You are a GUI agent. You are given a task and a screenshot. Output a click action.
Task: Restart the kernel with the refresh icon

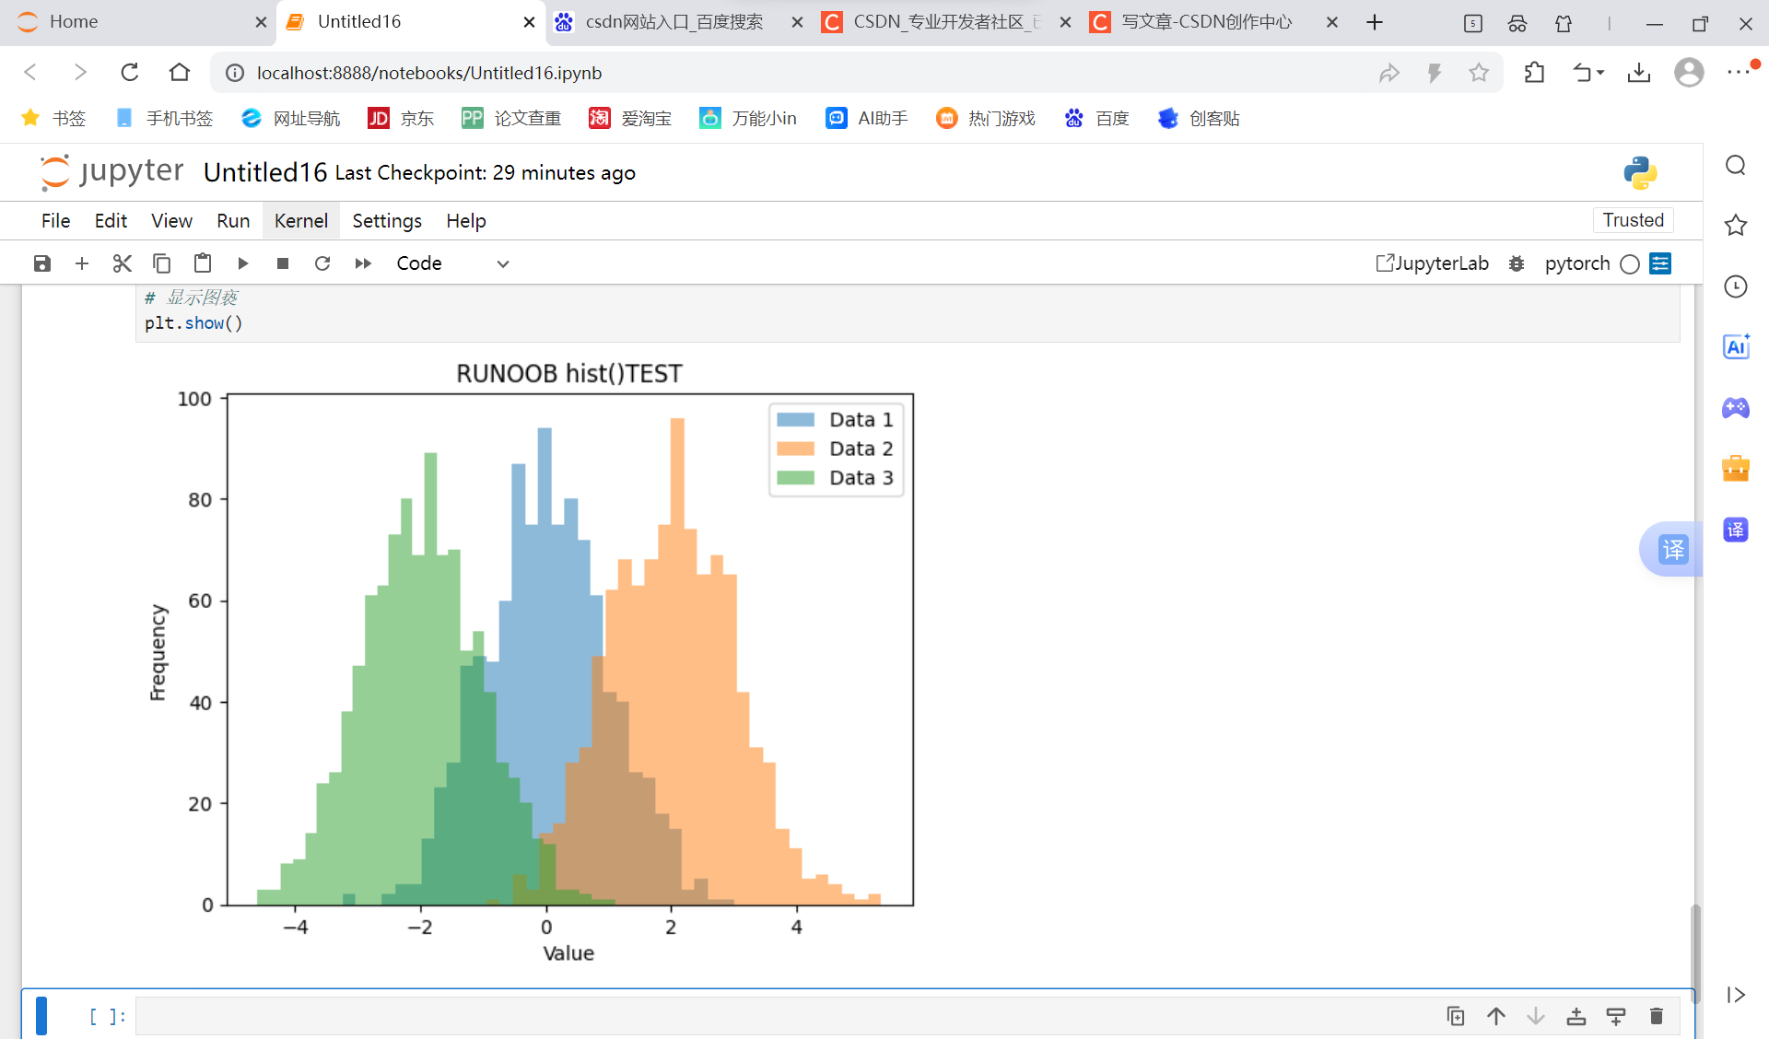point(322,263)
